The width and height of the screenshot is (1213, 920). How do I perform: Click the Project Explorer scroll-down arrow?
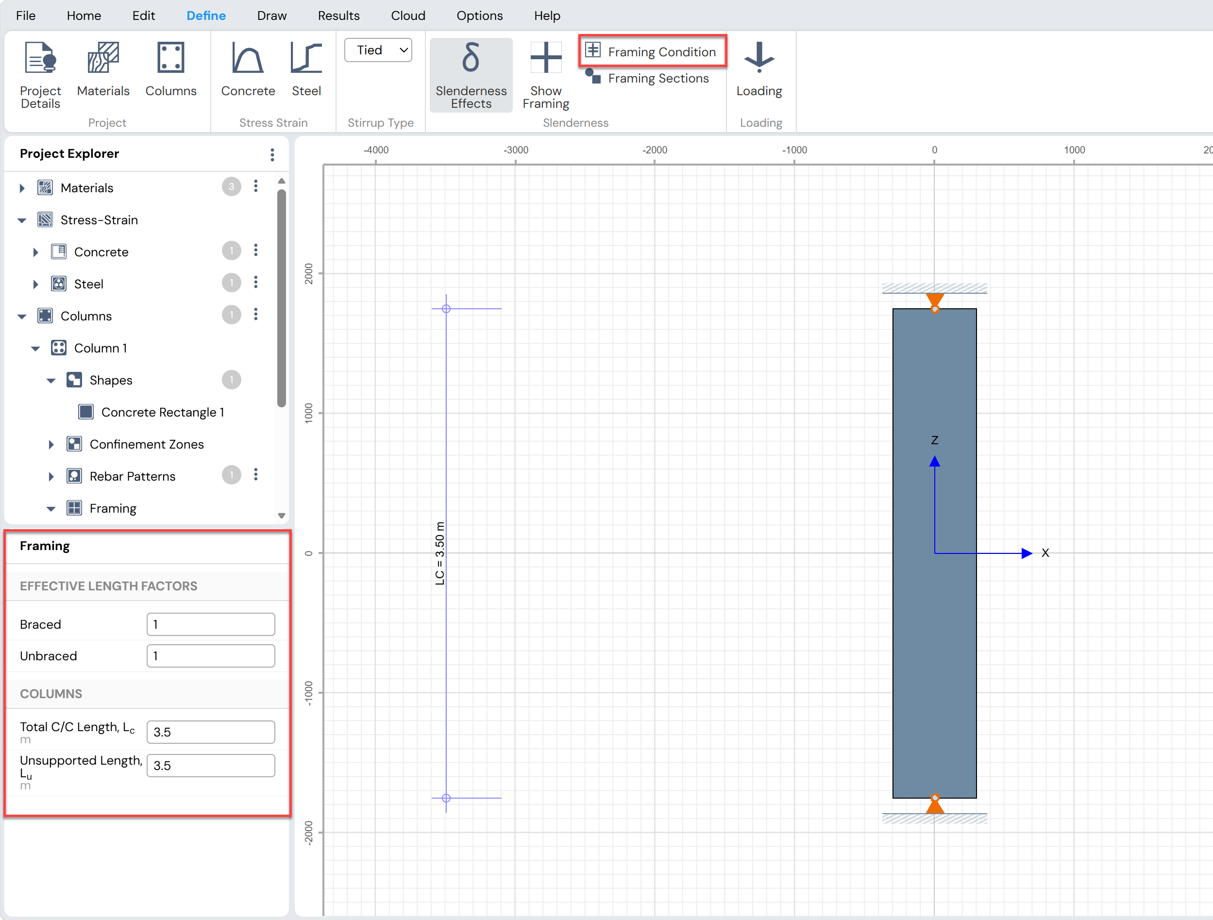[281, 516]
